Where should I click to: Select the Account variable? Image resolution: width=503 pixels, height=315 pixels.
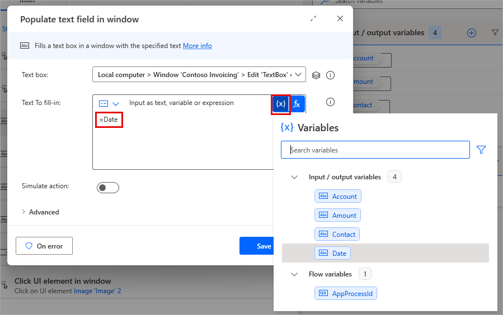click(x=338, y=196)
